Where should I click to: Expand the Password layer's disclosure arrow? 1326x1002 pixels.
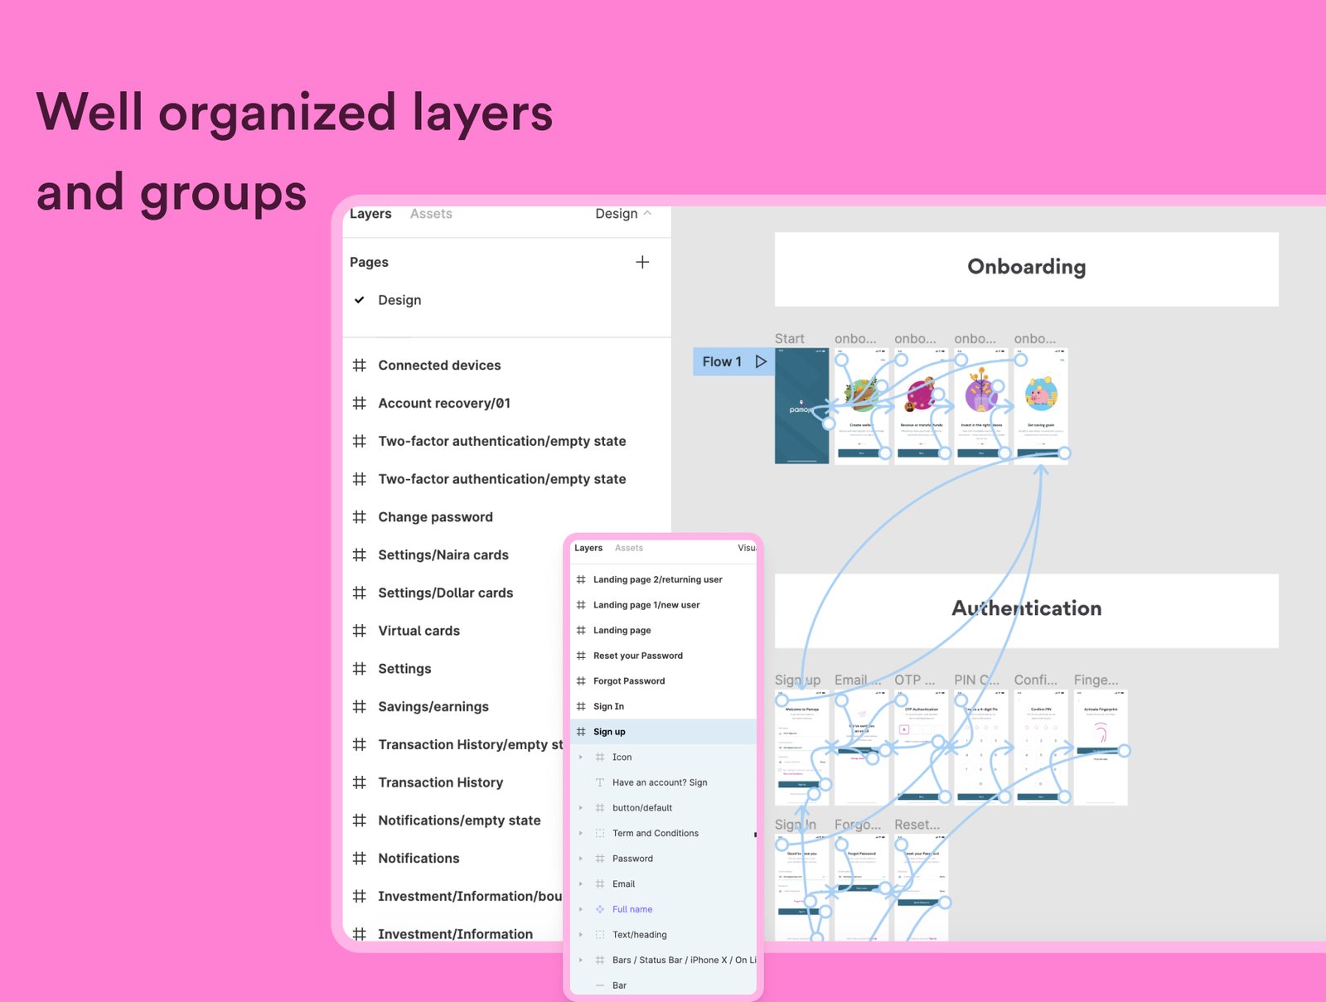click(581, 859)
